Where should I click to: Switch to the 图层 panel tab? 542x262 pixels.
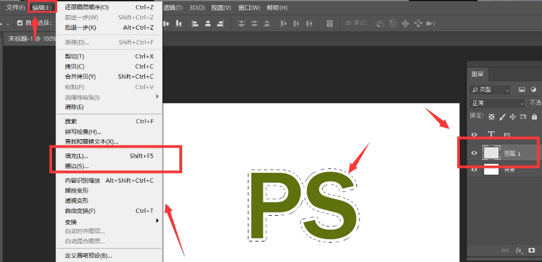point(477,74)
